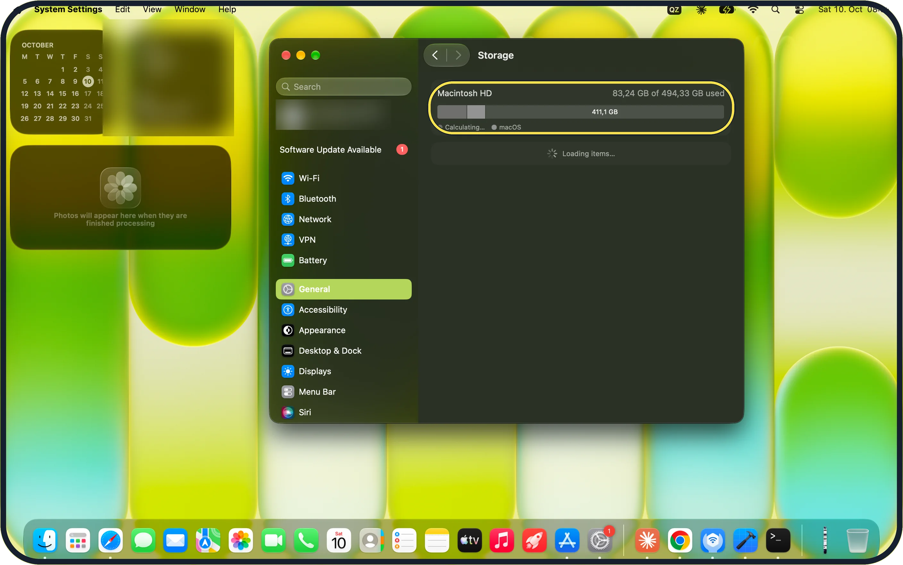The width and height of the screenshot is (903, 565).
Task: Open Finder from the Dock
Action: 45,540
